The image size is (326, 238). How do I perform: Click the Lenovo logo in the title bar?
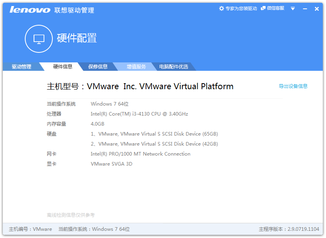[x=30, y=10]
